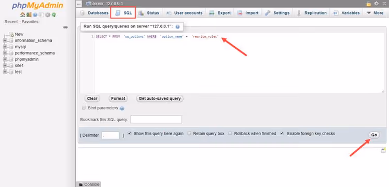
Task: Open the More tabs dropdown
Action: click(x=375, y=13)
